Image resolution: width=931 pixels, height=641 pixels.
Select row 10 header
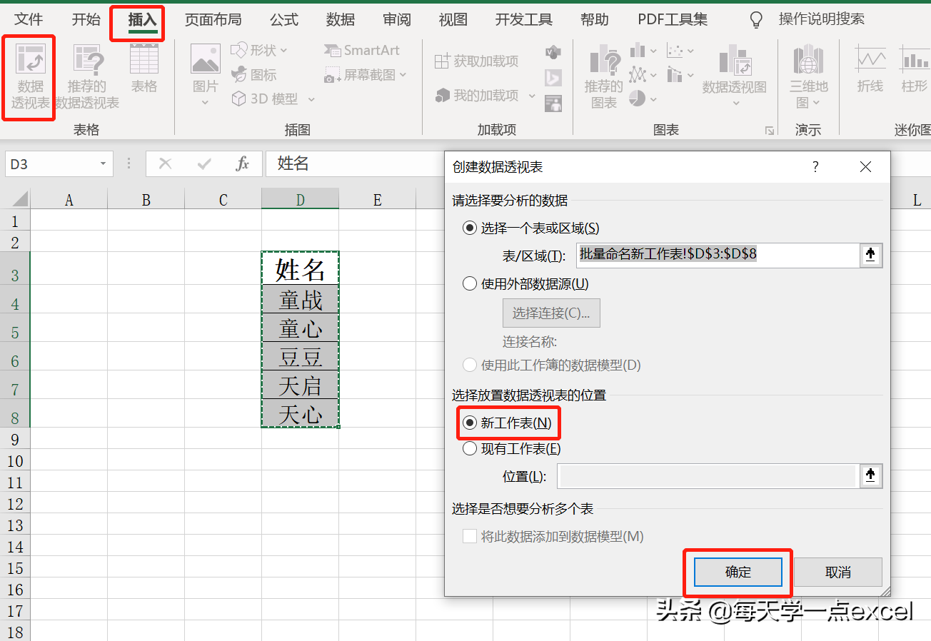pos(15,461)
